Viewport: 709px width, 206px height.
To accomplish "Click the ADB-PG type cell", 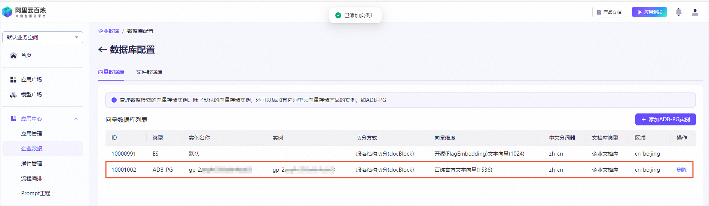I will pyautogui.click(x=163, y=170).
